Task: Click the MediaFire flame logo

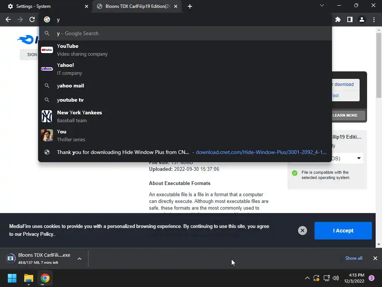Action: pyautogui.click(x=26, y=40)
